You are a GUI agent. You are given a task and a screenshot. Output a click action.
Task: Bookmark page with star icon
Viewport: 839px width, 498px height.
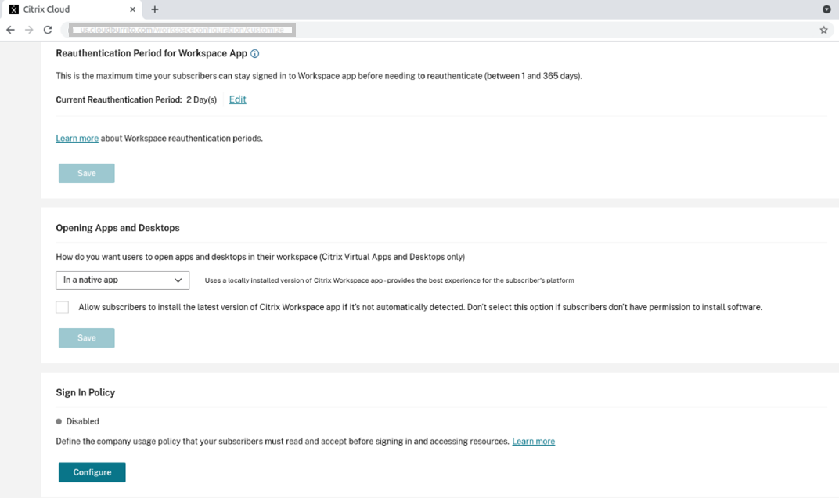[x=823, y=30]
